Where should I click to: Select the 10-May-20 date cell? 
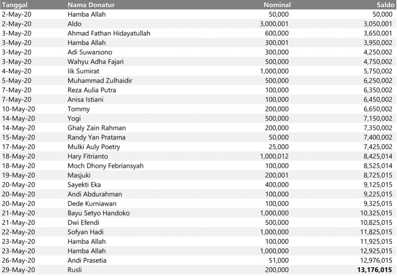tap(18, 109)
